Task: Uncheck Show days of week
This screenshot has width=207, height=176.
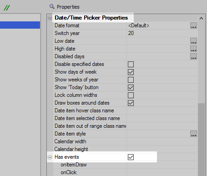Action: tap(131, 72)
